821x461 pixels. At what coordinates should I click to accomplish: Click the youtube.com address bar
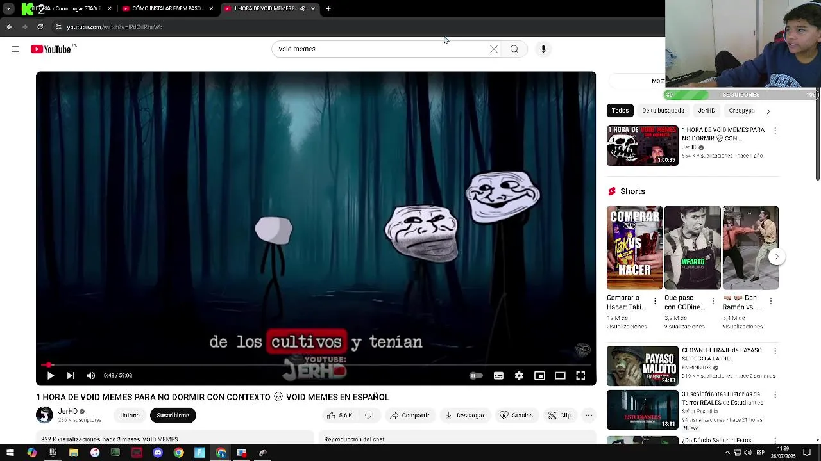[359, 27]
